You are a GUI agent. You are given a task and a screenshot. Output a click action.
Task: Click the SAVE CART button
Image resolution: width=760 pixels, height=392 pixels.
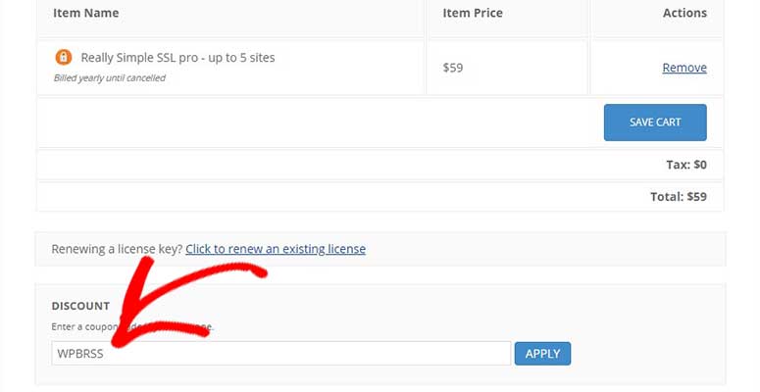coord(655,122)
